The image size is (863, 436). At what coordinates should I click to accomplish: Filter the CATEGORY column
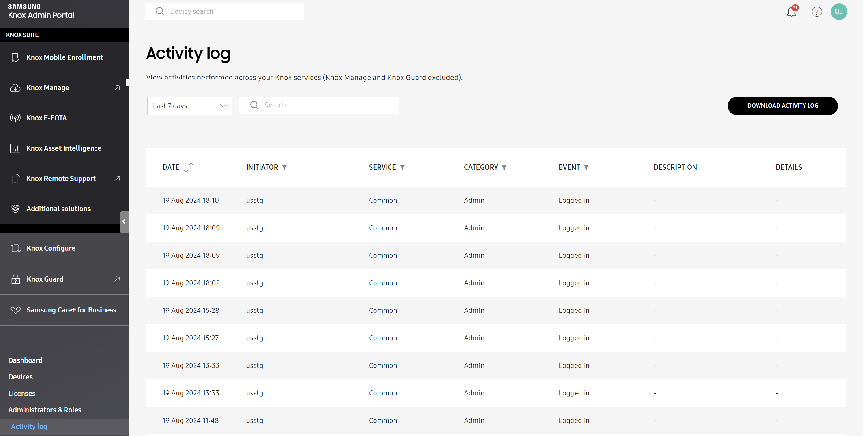(x=504, y=168)
